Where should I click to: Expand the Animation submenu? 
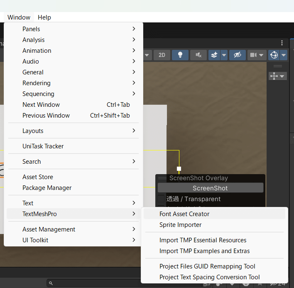[73, 50]
